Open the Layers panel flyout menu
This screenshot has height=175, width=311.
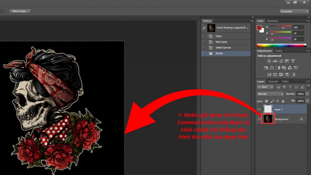tap(308, 81)
